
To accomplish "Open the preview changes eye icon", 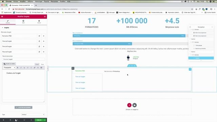I will (31, 120).
